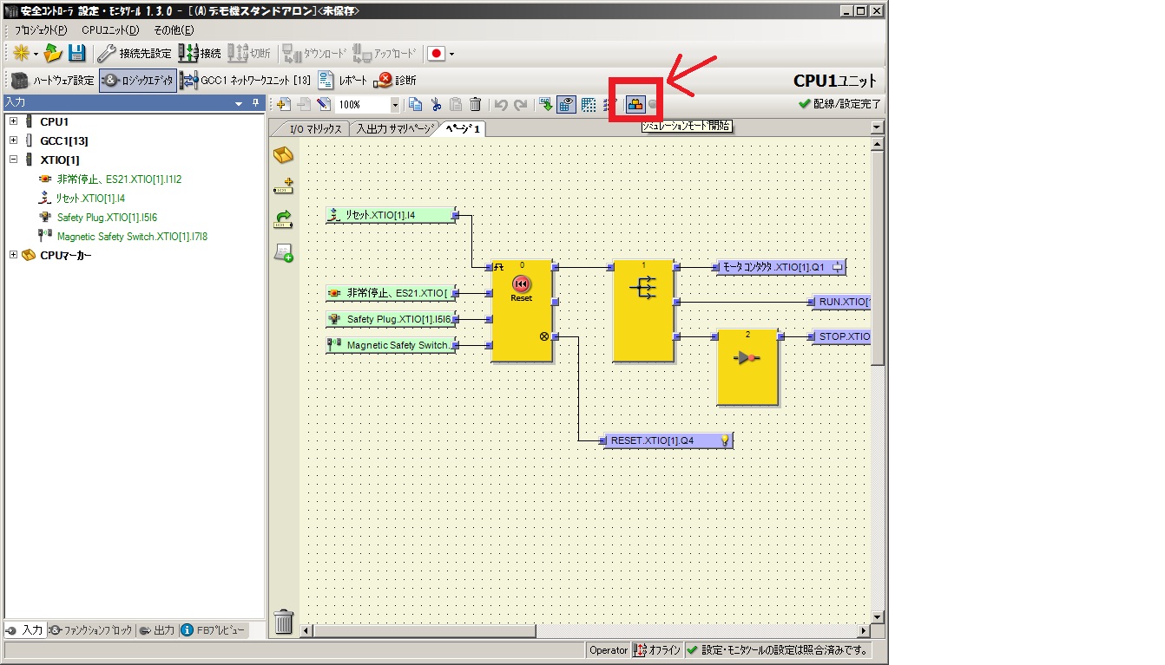Toggle grid display on the canvas
The height and width of the screenshot is (665, 1165).
pos(588,105)
